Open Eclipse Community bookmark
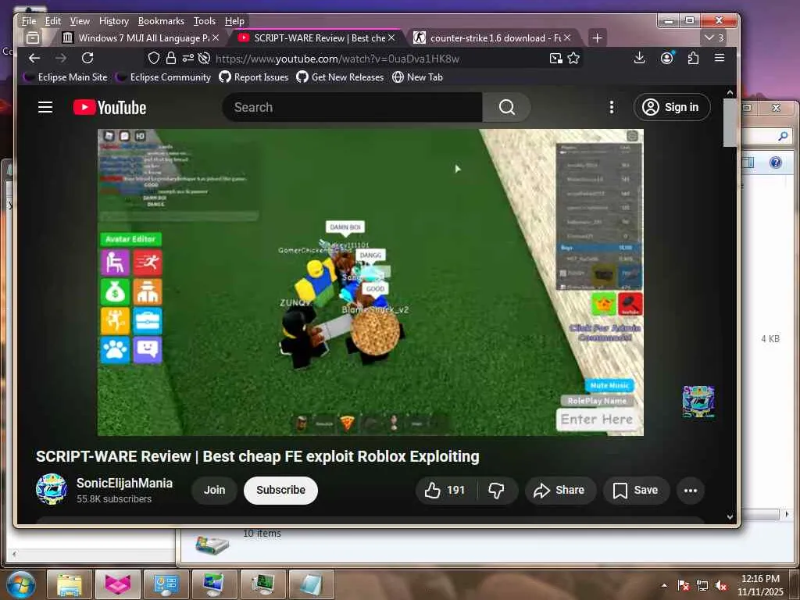 pyautogui.click(x=163, y=77)
